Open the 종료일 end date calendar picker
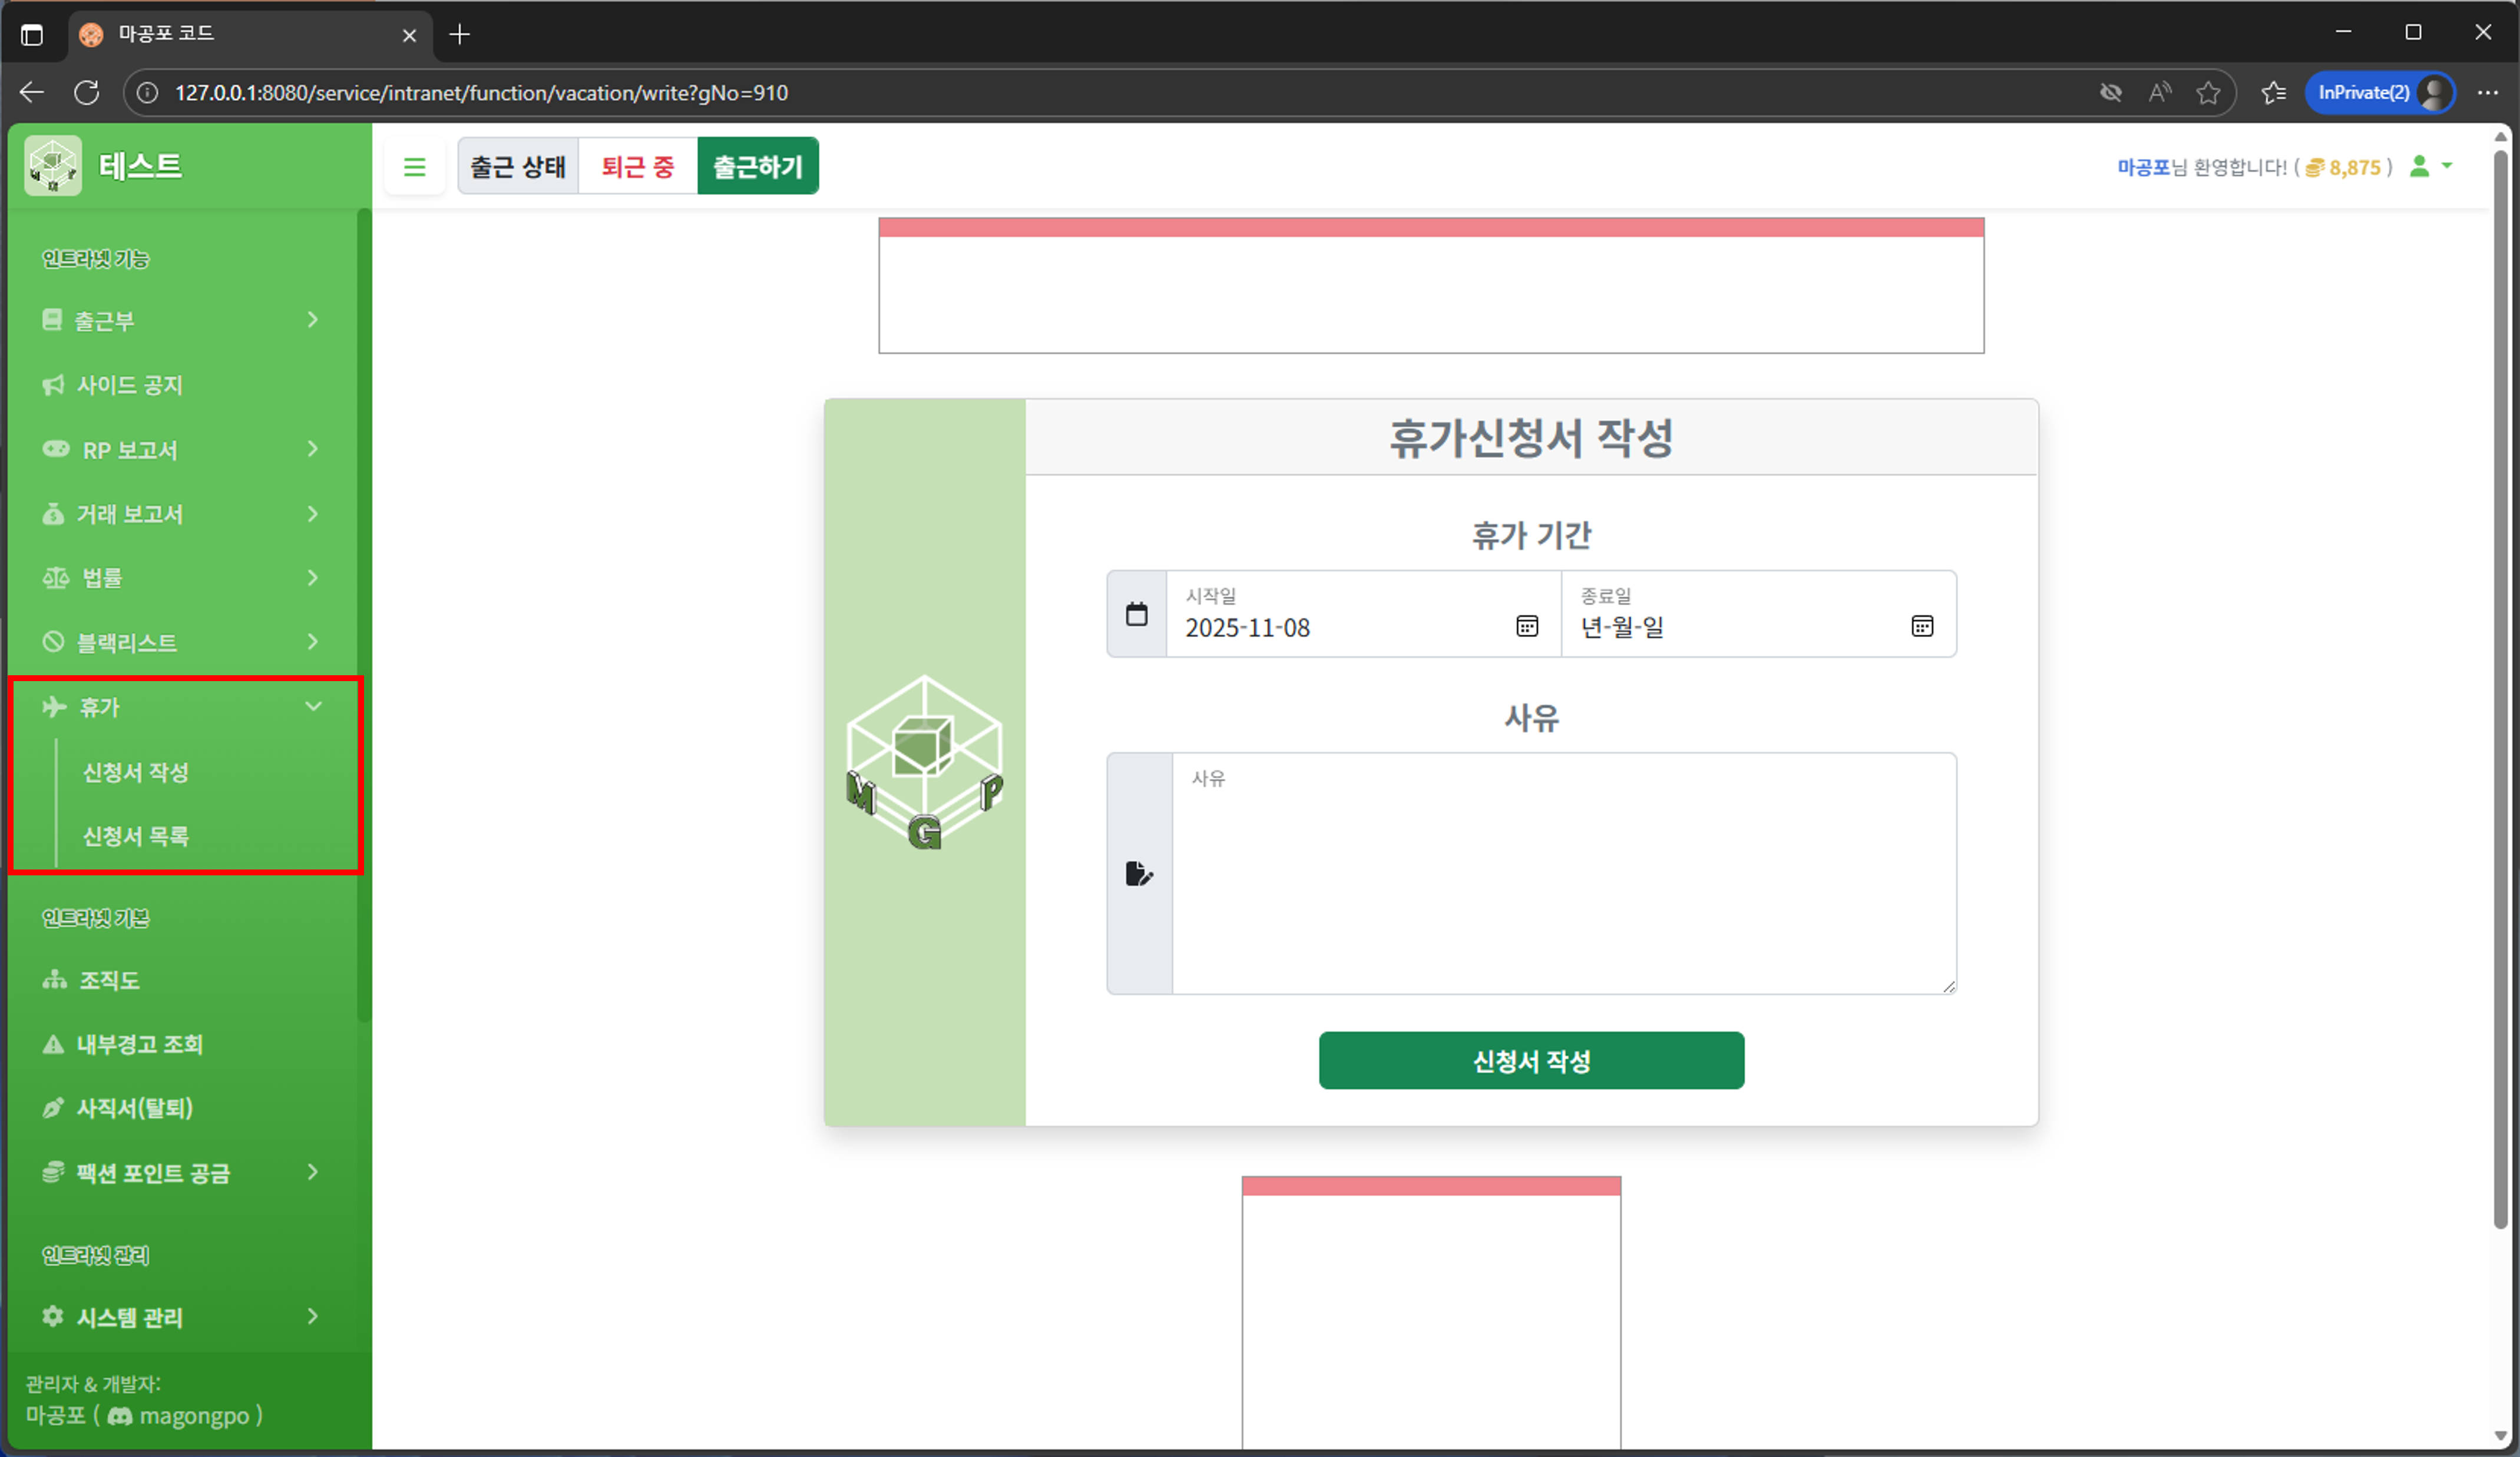2520x1457 pixels. (1921, 626)
